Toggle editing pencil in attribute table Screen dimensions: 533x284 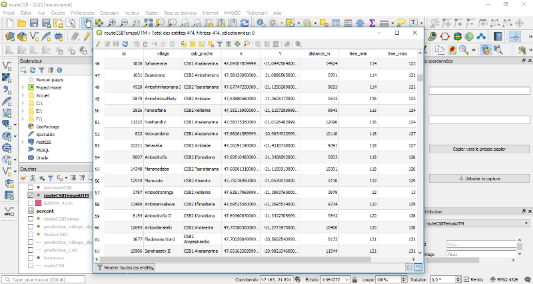click(x=99, y=43)
